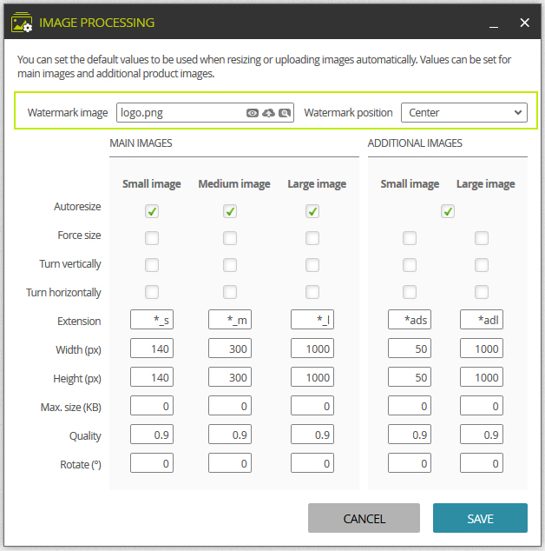Viewport: 545px width, 551px height.
Task: Click the ADDITIONAL IMAGES section heading
Action: 415,143
